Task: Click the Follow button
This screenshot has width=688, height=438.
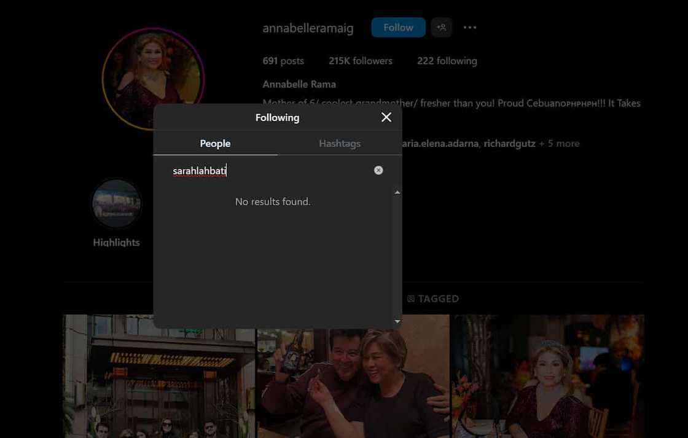Action: click(x=398, y=28)
